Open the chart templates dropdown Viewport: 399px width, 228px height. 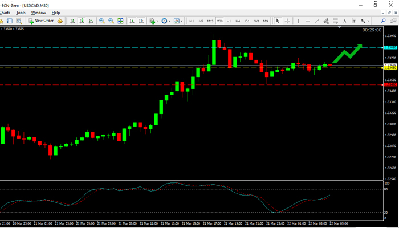pos(178,21)
